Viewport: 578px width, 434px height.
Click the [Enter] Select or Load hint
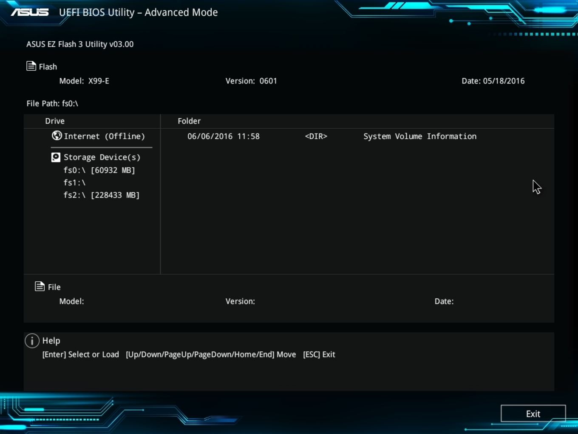tap(81, 354)
